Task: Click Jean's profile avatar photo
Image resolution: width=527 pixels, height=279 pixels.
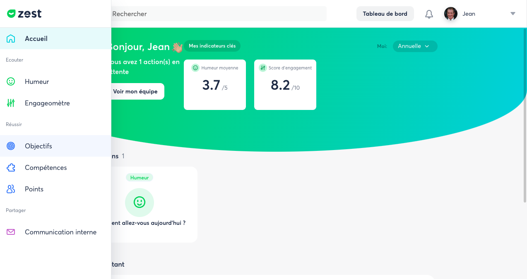Action: 450,14
